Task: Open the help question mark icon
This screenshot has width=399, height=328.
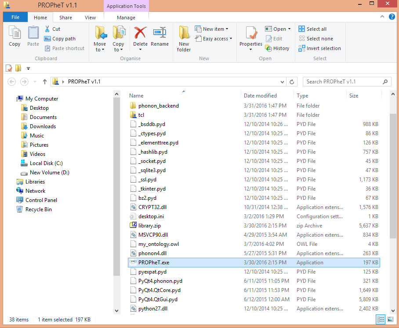Action: [x=392, y=17]
